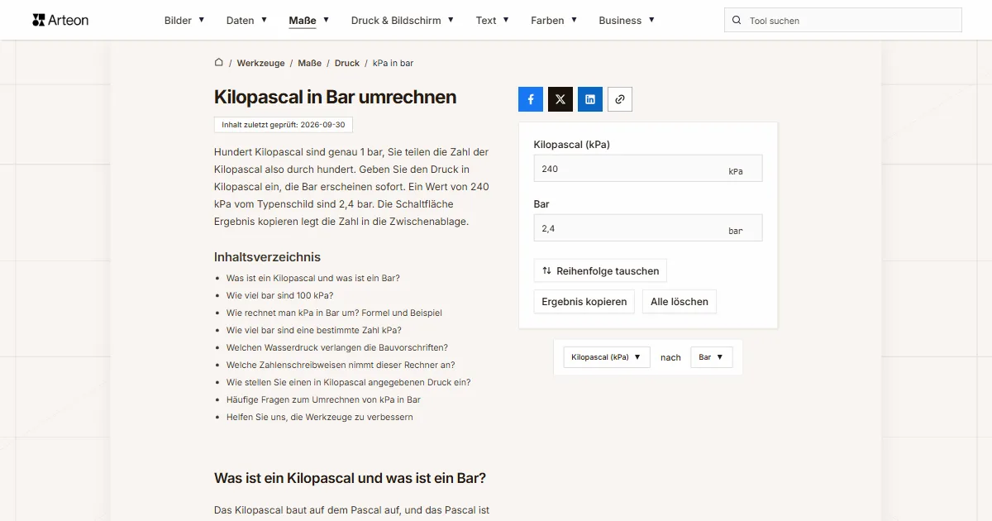Open the Bar target unit dropdown

(711, 357)
